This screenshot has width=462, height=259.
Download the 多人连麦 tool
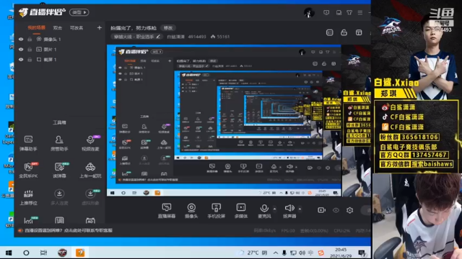(59, 197)
